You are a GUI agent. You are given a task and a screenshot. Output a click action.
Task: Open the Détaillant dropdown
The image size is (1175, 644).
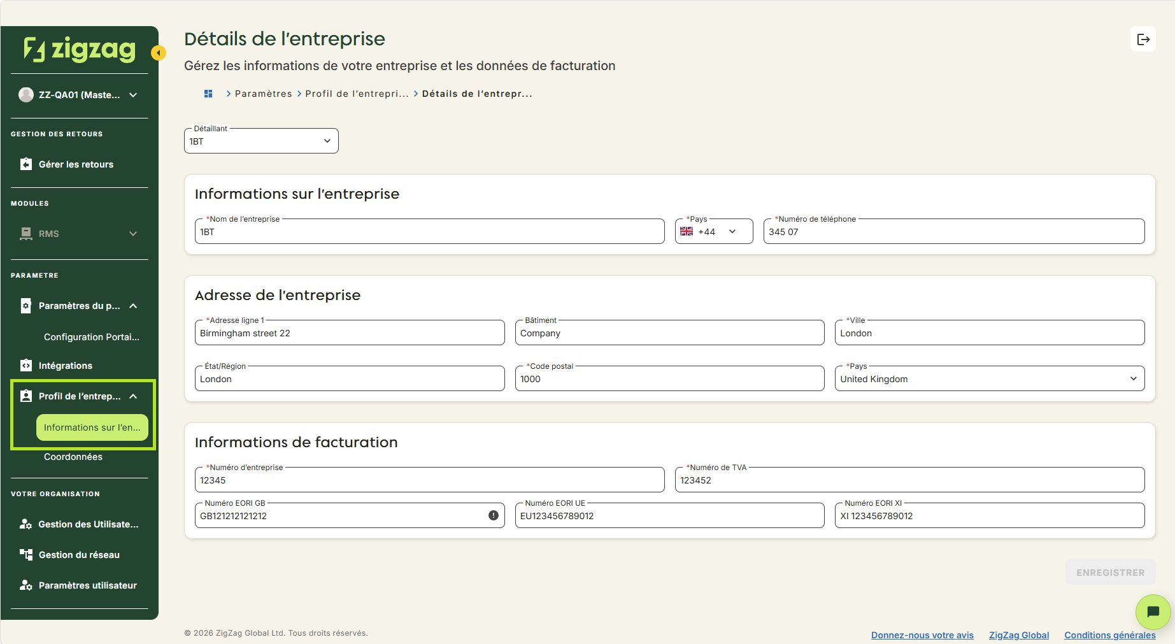point(261,141)
